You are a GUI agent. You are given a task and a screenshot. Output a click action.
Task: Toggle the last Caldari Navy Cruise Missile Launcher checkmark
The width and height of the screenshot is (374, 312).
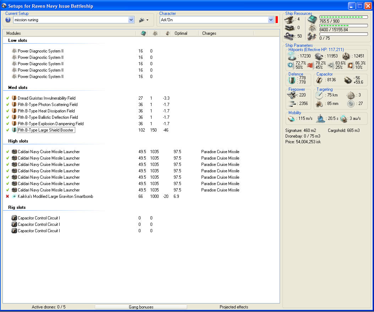[x=8, y=190]
